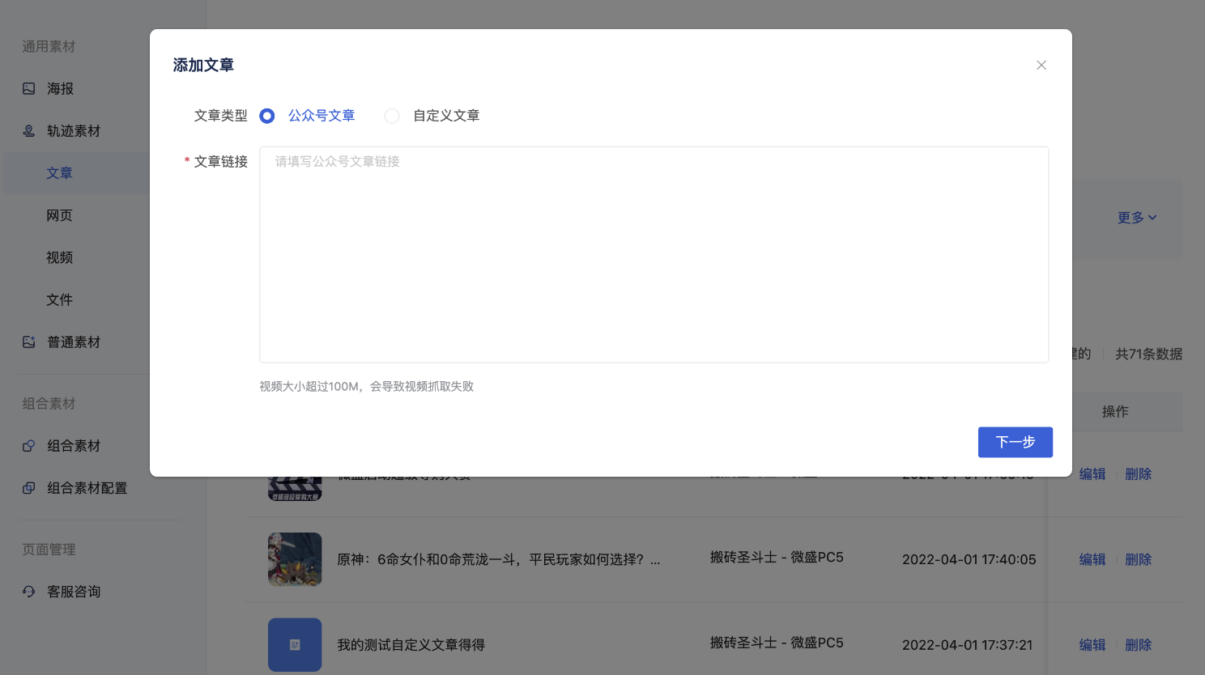
Task: Click the date 2022-04-01 17:40:05
Action: click(969, 559)
